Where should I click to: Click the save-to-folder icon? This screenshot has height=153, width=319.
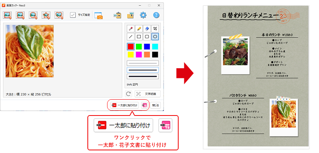pos(130,15)
